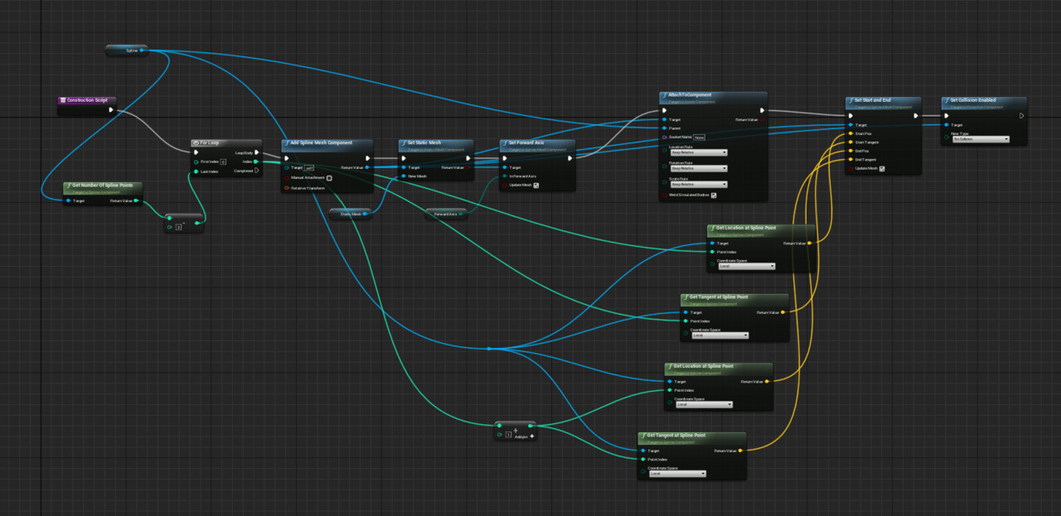Click Start Pos pin on Set Start and End
The image size is (1061, 516).
click(x=850, y=133)
